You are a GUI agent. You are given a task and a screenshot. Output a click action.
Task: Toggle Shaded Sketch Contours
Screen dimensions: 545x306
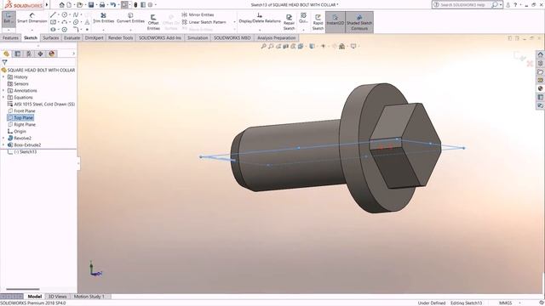359,22
